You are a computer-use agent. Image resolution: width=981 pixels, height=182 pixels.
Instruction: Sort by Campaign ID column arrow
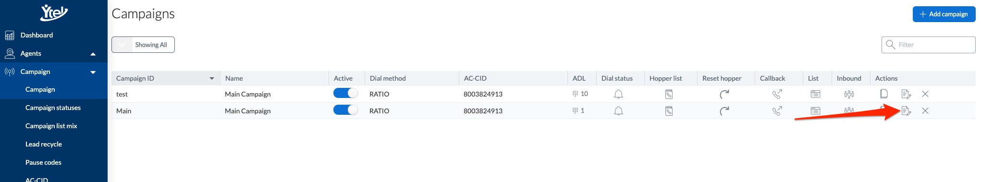pyautogui.click(x=211, y=78)
